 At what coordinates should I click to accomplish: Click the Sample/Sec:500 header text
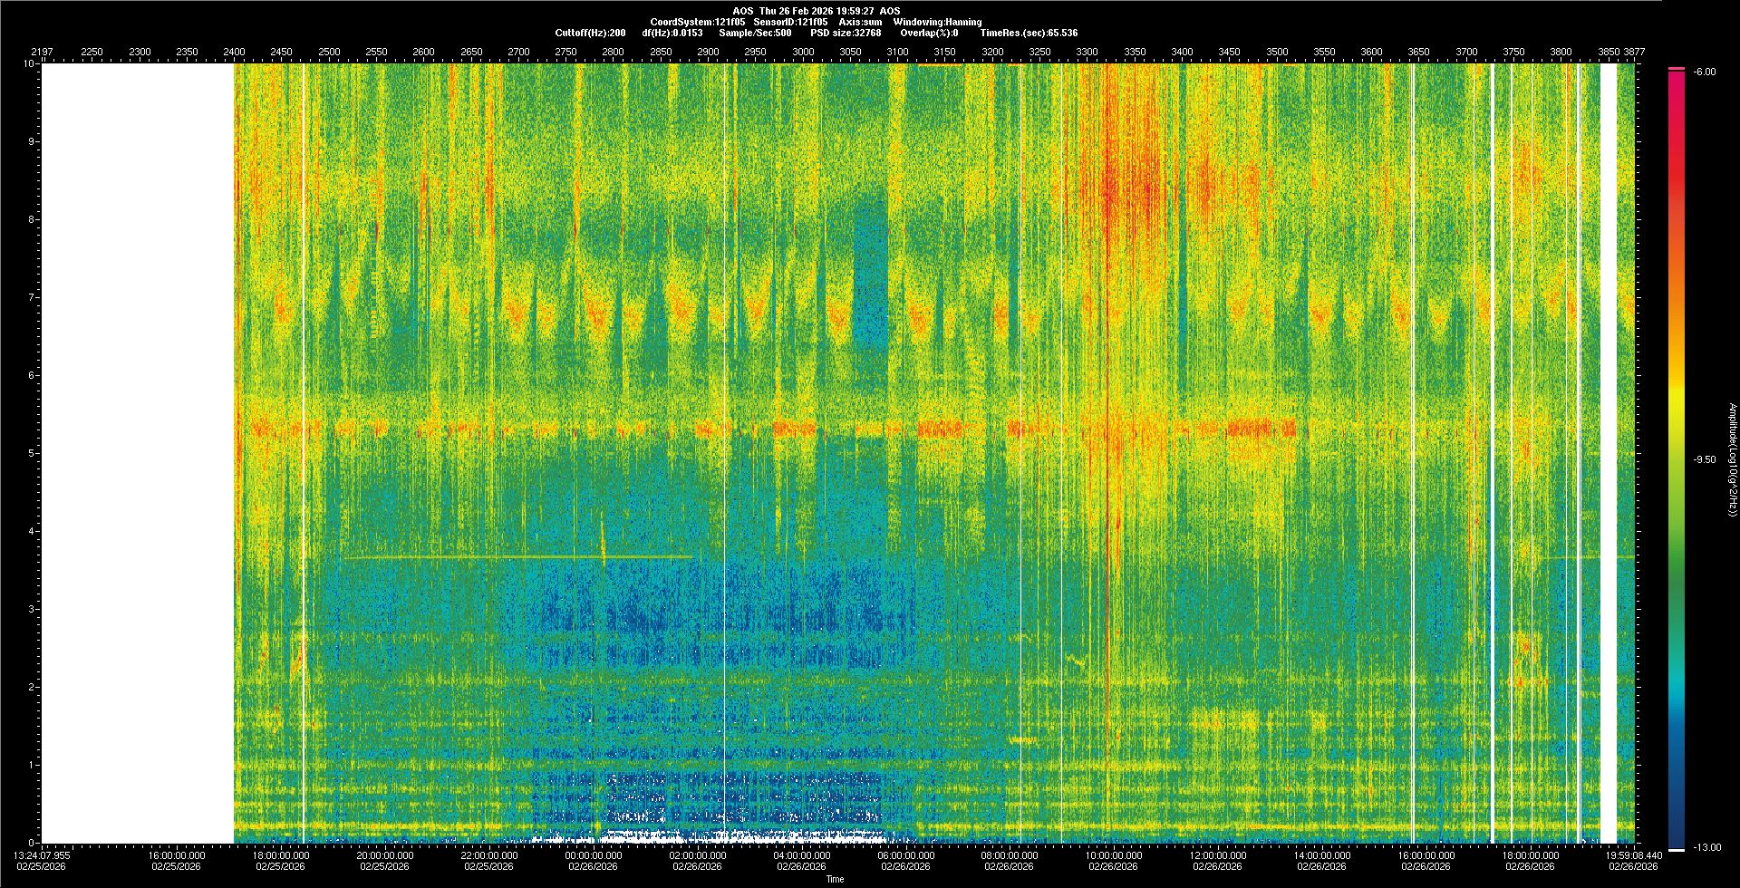point(755,33)
